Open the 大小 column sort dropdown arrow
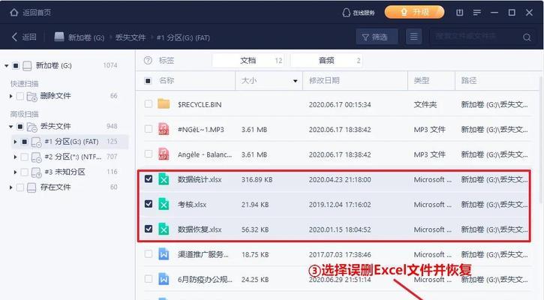Image resolution: width=544 pixels, height=300 pixels. 295,81
